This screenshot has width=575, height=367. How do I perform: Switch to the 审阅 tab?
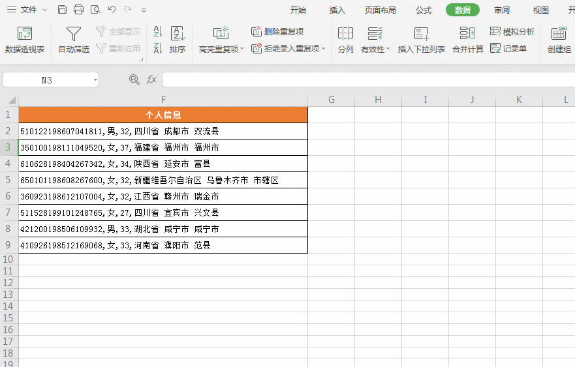click(x=502, y=10)
